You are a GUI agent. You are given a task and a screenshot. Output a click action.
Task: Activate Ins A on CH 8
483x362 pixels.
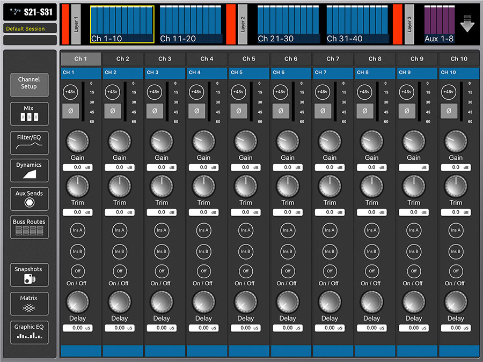371,230
